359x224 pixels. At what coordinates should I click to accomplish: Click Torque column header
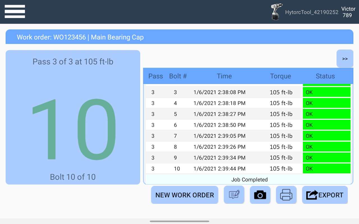point(280,76)
